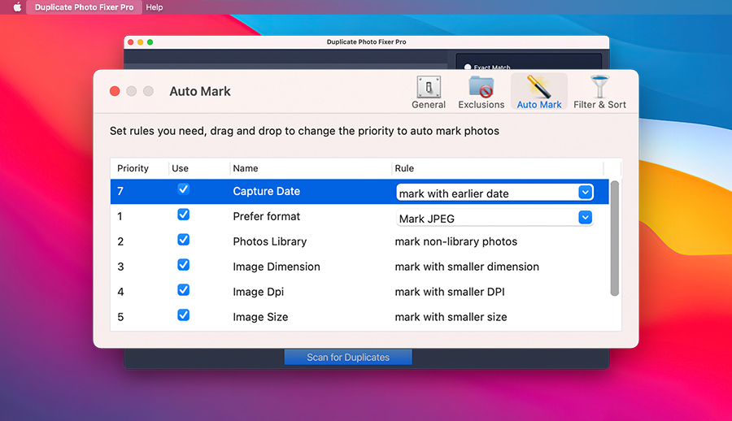This screenshot has height=421, width=732.
Task: Click the Priority column header
Action: tap(133, 168)
